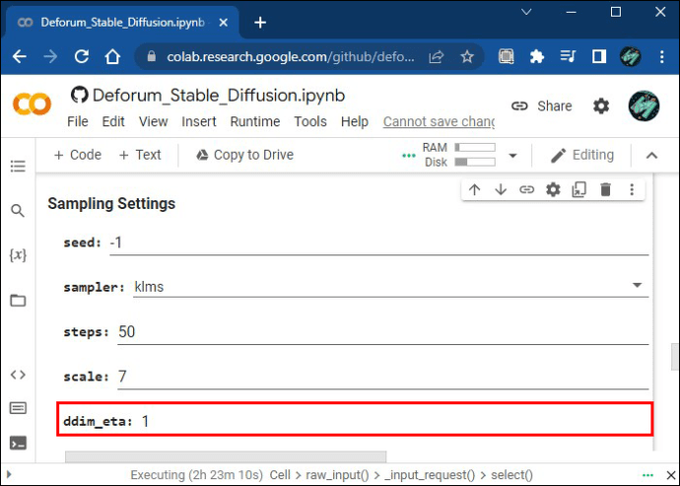Open browser extensions puzzle icon
Screen dimensions: 680x486
coord(537,56)
